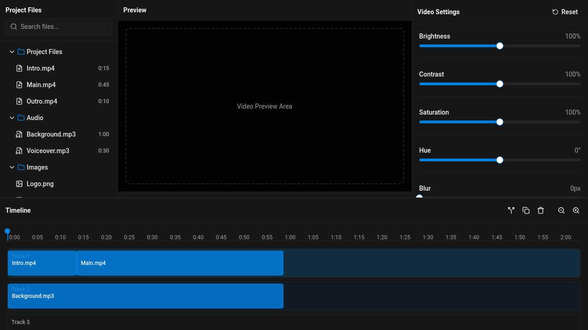Viewport: 588px width, 330px height.
Task: Click the 1:30 mark on timeline ruler
Action: [428, 237]
